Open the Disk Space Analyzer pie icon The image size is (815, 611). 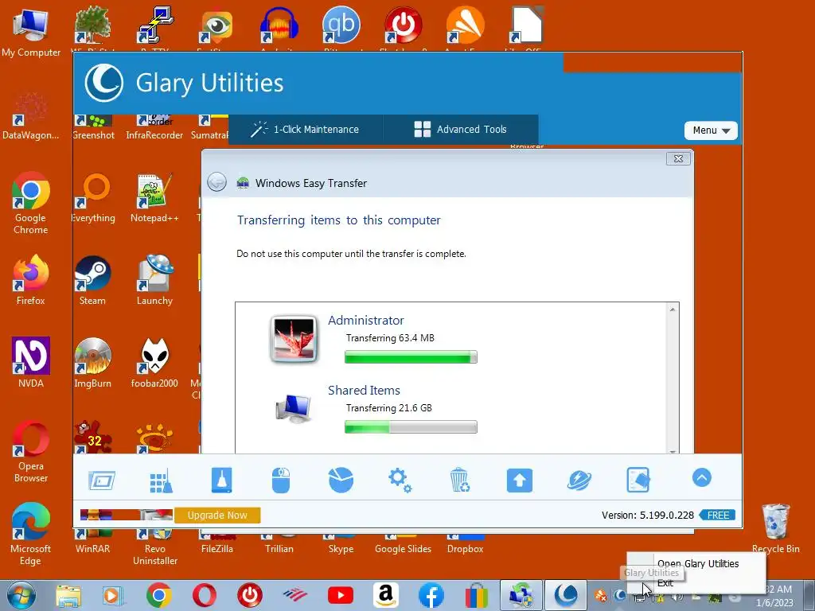click(x=341, y=480)
